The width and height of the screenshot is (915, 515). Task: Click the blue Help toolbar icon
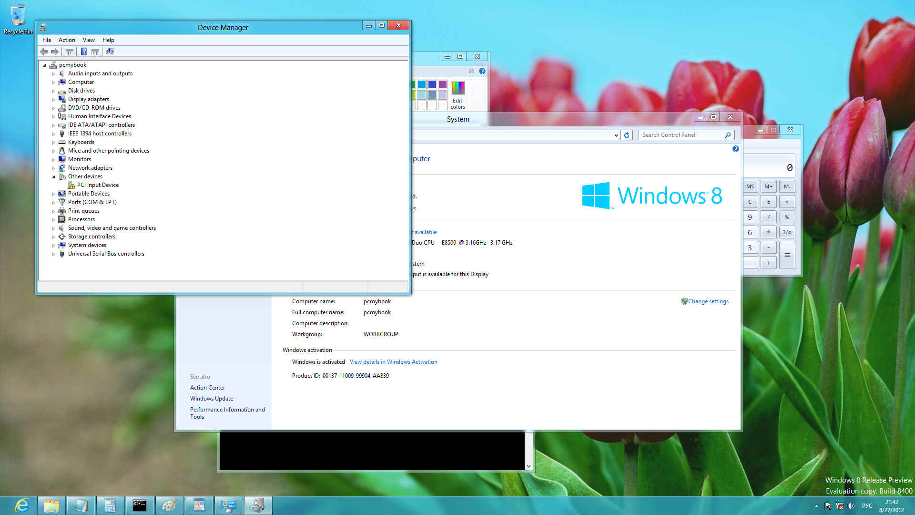pyautogui.click(x=84, y=51)
